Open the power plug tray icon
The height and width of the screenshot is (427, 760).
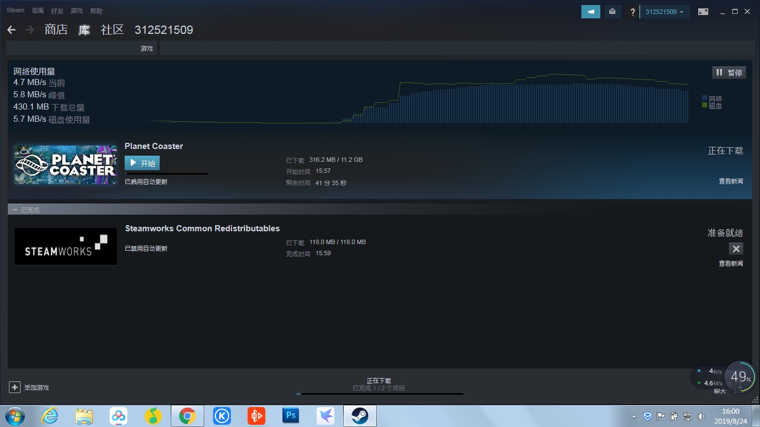pos(674,416)
